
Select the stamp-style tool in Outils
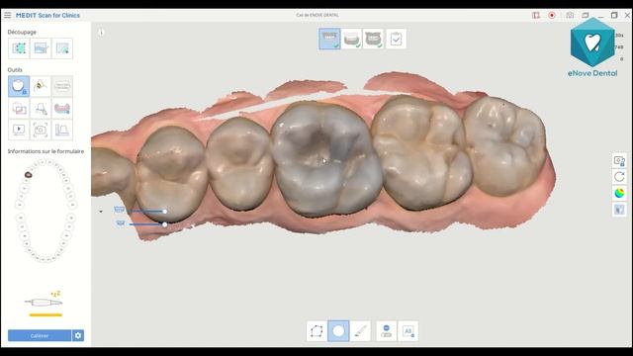[41, 108]
